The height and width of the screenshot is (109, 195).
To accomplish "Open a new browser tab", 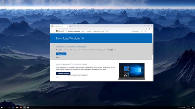I will [71, 26].
